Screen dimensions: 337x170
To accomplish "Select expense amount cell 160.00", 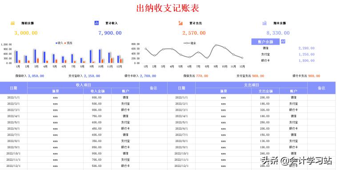I will tap(265, 116).
